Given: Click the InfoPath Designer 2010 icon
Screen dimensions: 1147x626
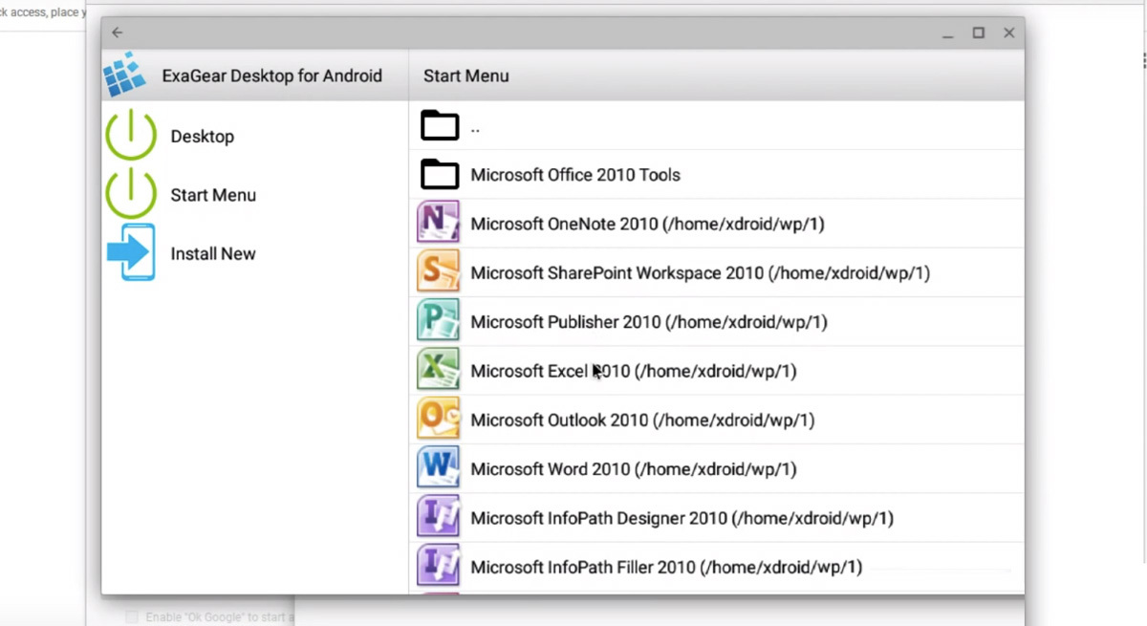Looking at the screenshot, I should click(438, 518).
